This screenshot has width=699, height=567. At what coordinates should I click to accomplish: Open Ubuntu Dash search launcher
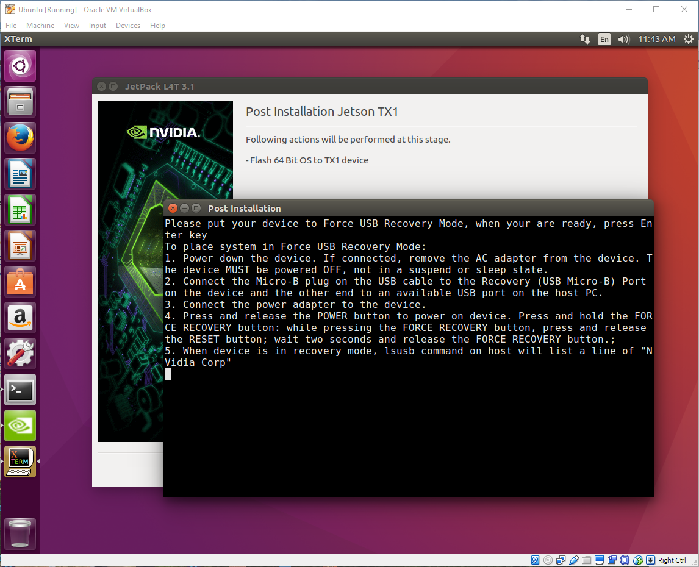[20, 66]
